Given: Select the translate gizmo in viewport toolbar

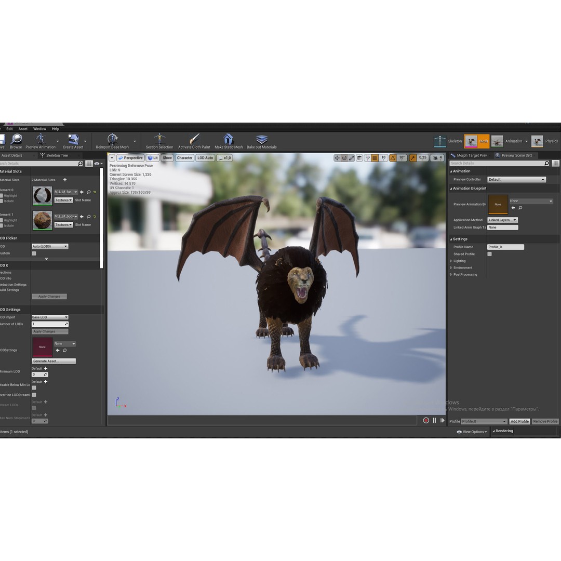Looking at the screenshot, I should [x=337, y=158].
